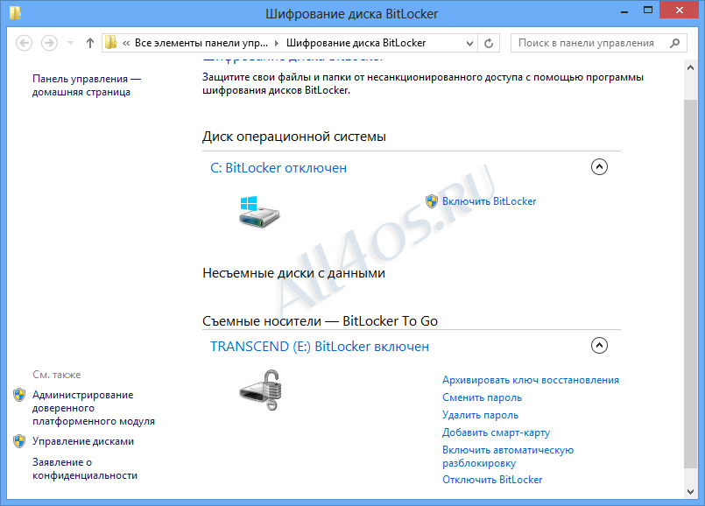Click the Back navigation arrow
Image resolution: width=705 pixels, height=506 pixels.
point(24,43)
